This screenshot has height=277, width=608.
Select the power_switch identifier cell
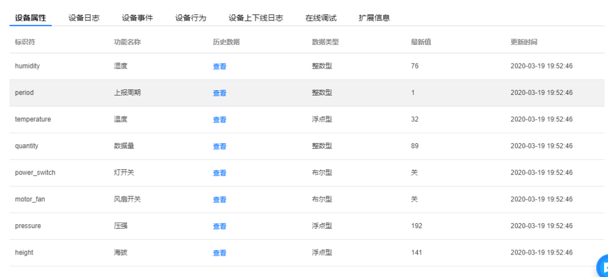pos(35,173)
